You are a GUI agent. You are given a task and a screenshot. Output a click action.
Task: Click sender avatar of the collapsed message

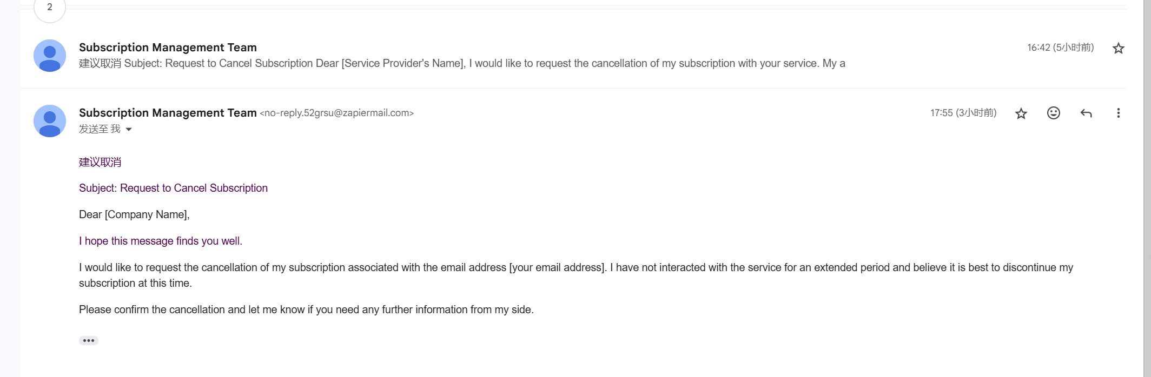(x=50, y=56)
